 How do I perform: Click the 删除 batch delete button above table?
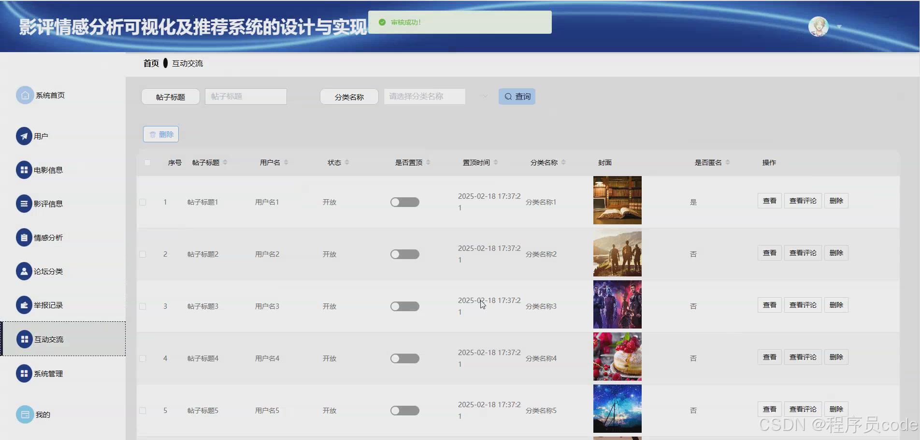pos(161,134)
